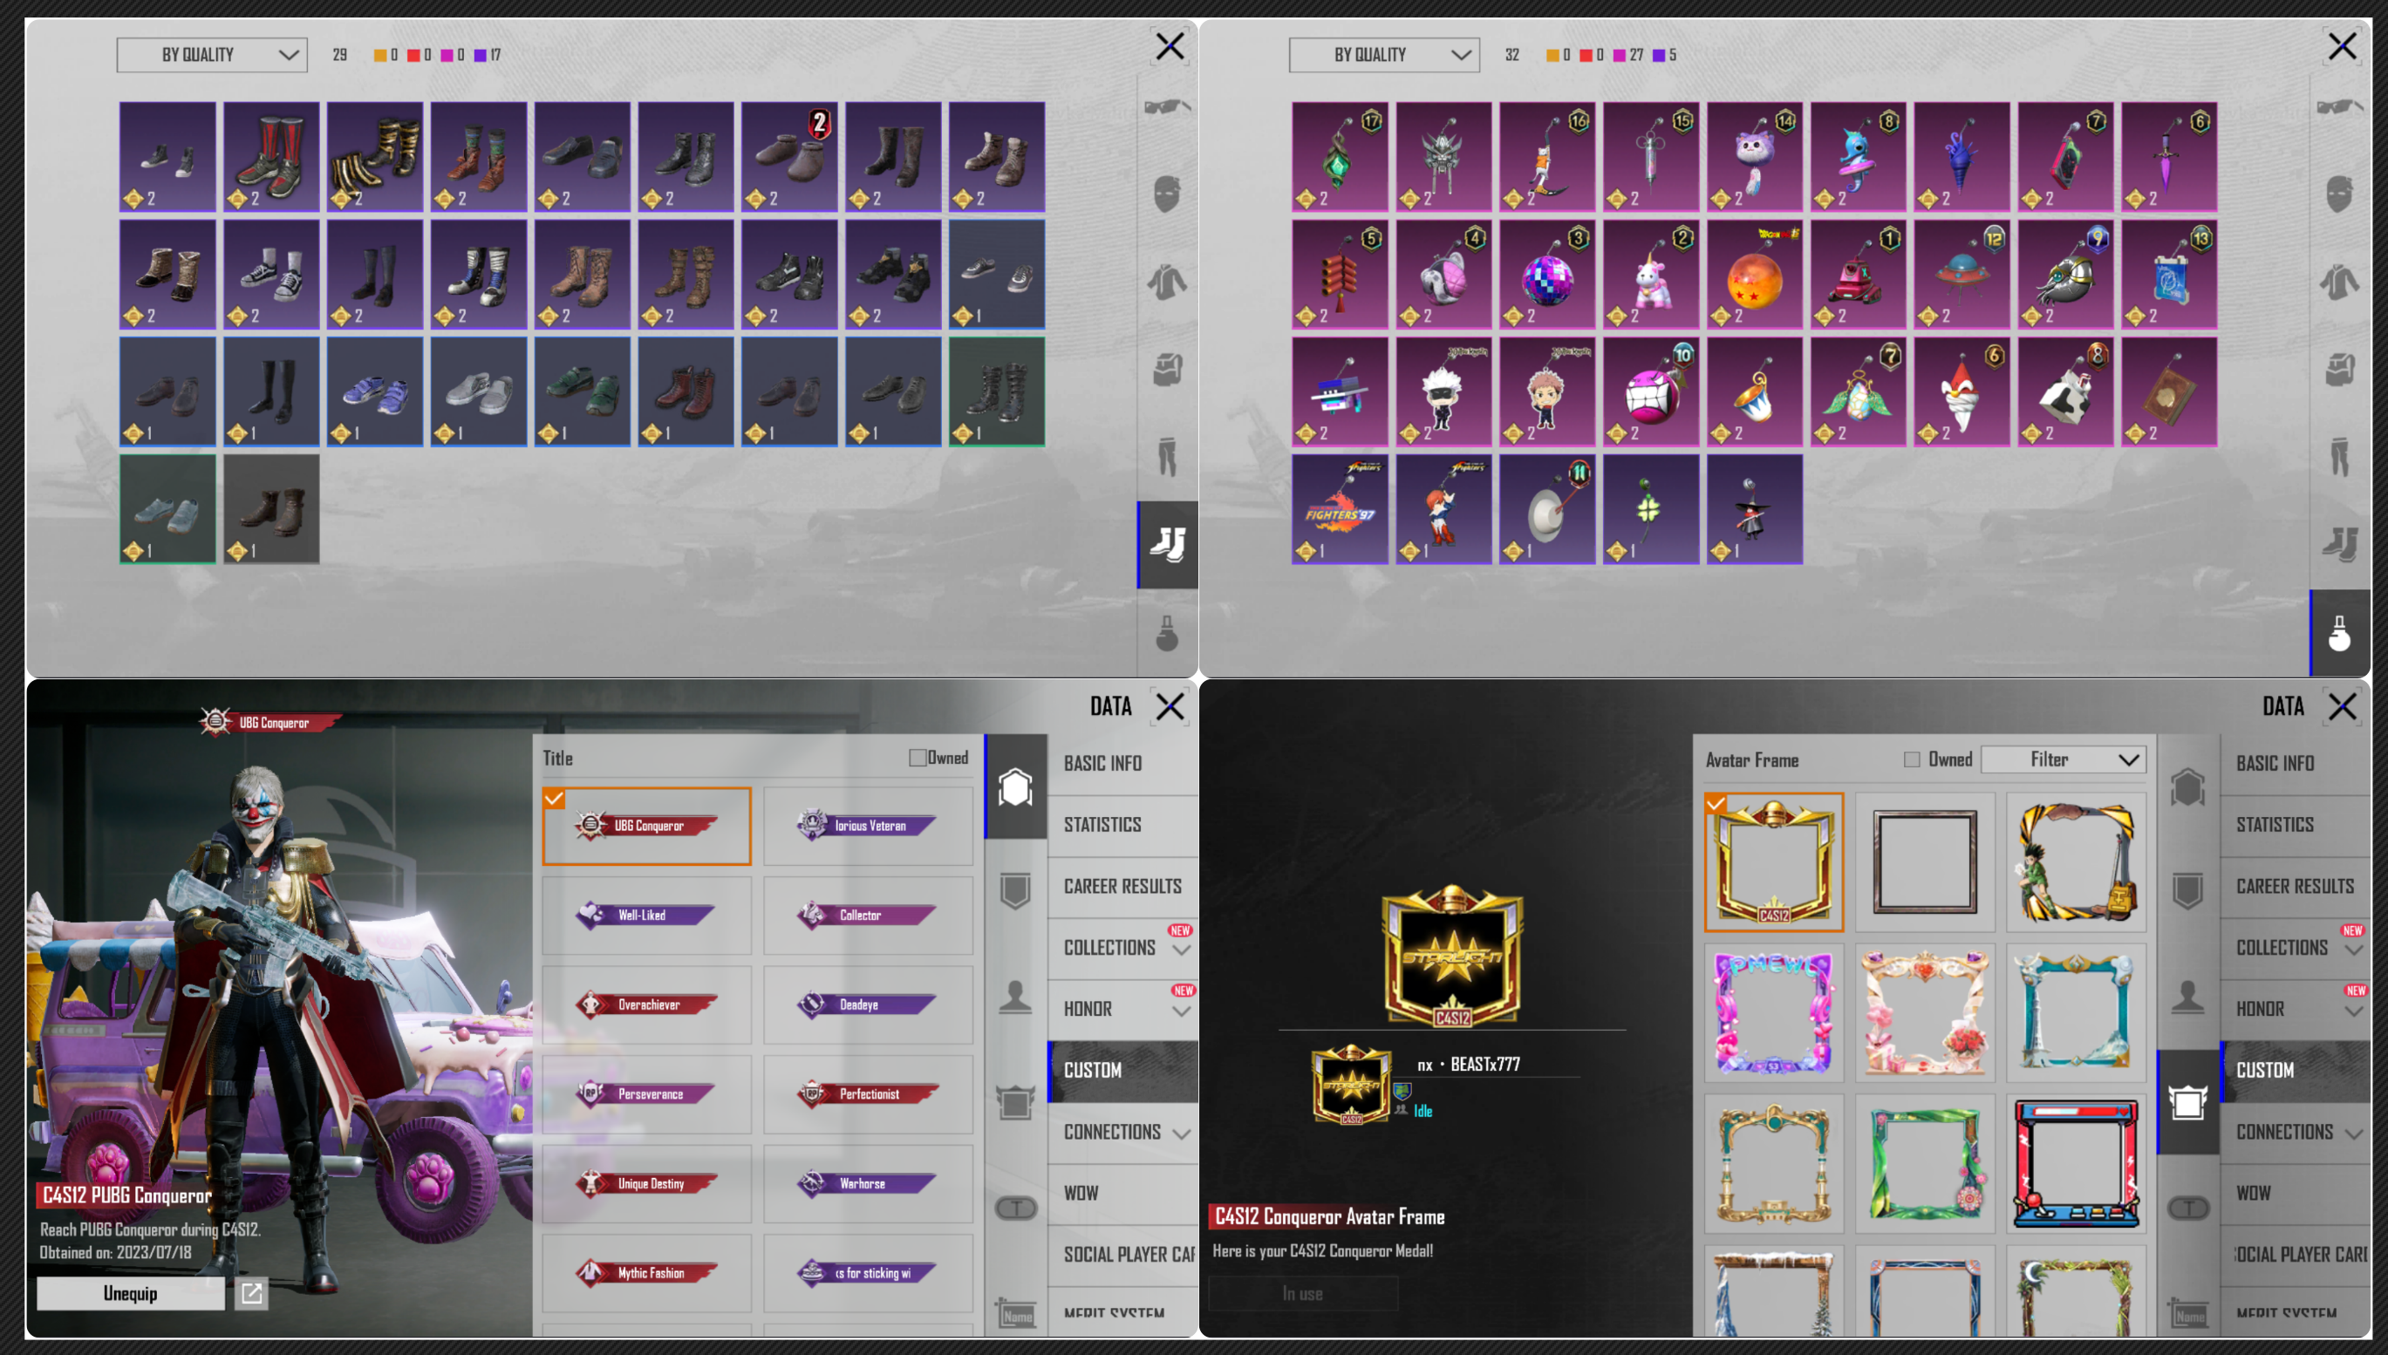The height and width of the screenshot is (1355, 2388).
Task: Select pants category icon in ornaments inventory panel
Action: 2340,457
